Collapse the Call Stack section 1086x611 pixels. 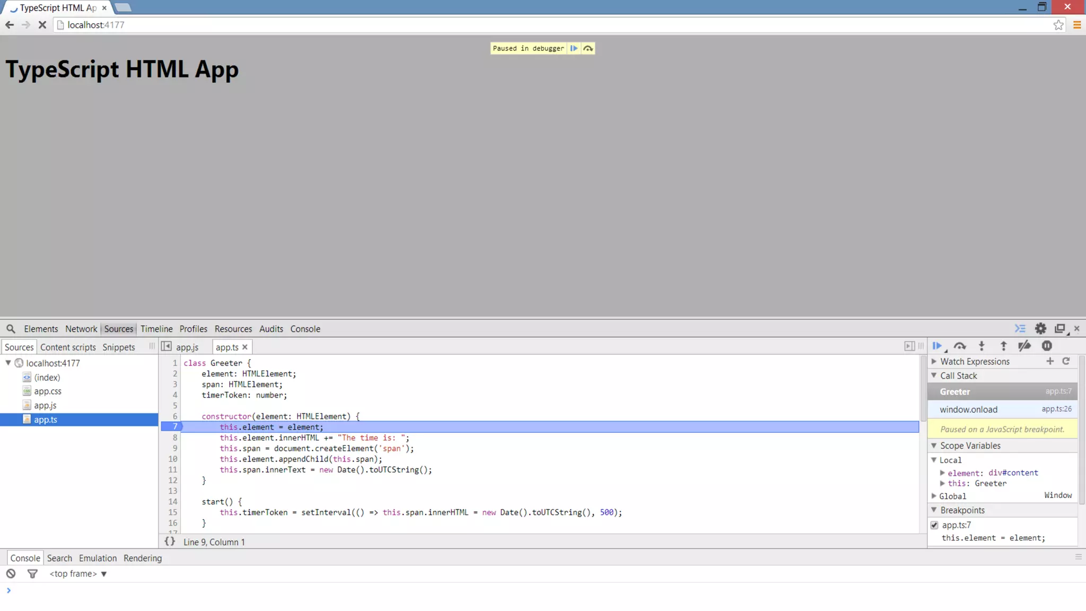click(934, 376)
